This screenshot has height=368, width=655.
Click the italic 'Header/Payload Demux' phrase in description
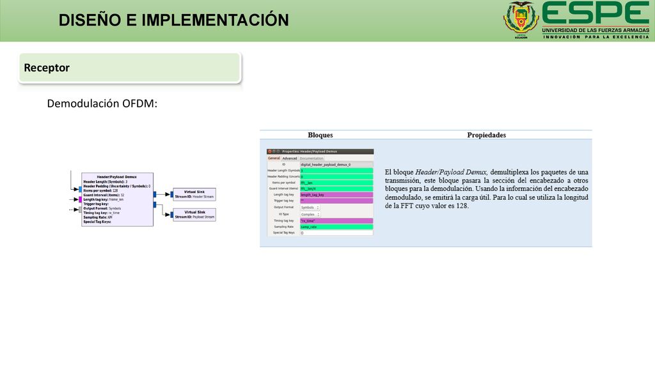point(451,172)
